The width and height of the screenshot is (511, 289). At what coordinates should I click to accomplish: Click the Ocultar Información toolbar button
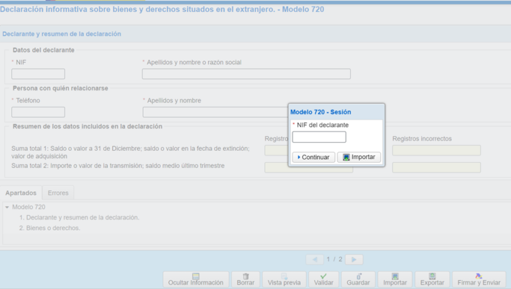pyautogui.click(x=196, y=279)
